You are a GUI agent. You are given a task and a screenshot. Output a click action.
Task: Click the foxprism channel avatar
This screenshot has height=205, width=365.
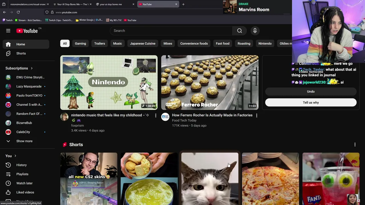point(64,117)
